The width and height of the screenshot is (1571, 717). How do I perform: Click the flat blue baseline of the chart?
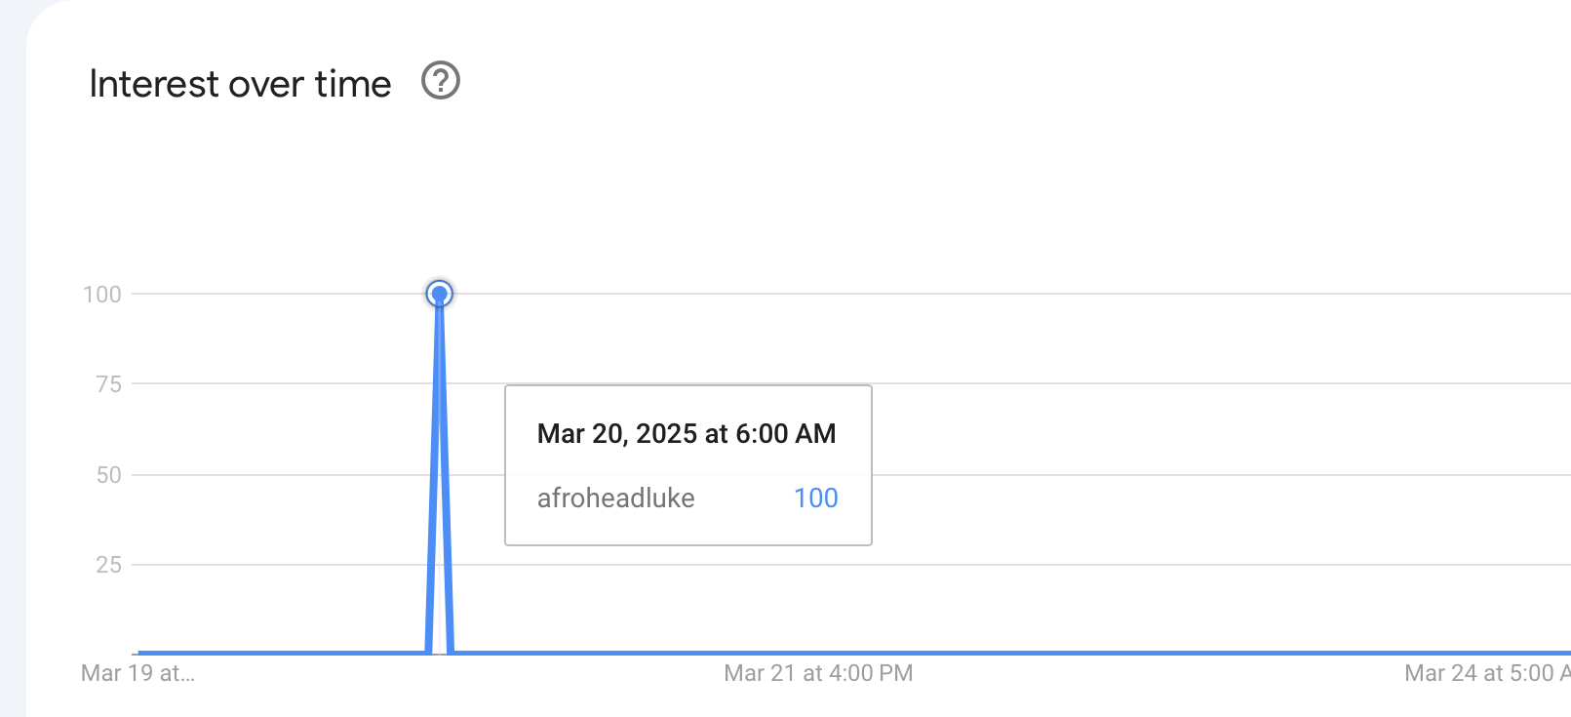point(975,652)
